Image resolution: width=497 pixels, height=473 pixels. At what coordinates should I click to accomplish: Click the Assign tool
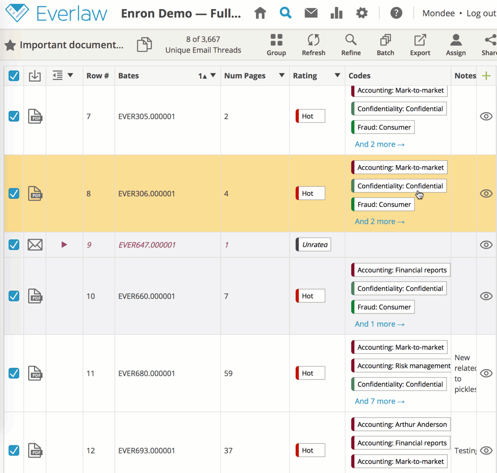point(456,45)
